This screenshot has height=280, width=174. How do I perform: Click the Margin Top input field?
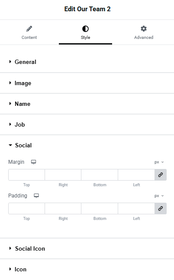pos(26,175)
